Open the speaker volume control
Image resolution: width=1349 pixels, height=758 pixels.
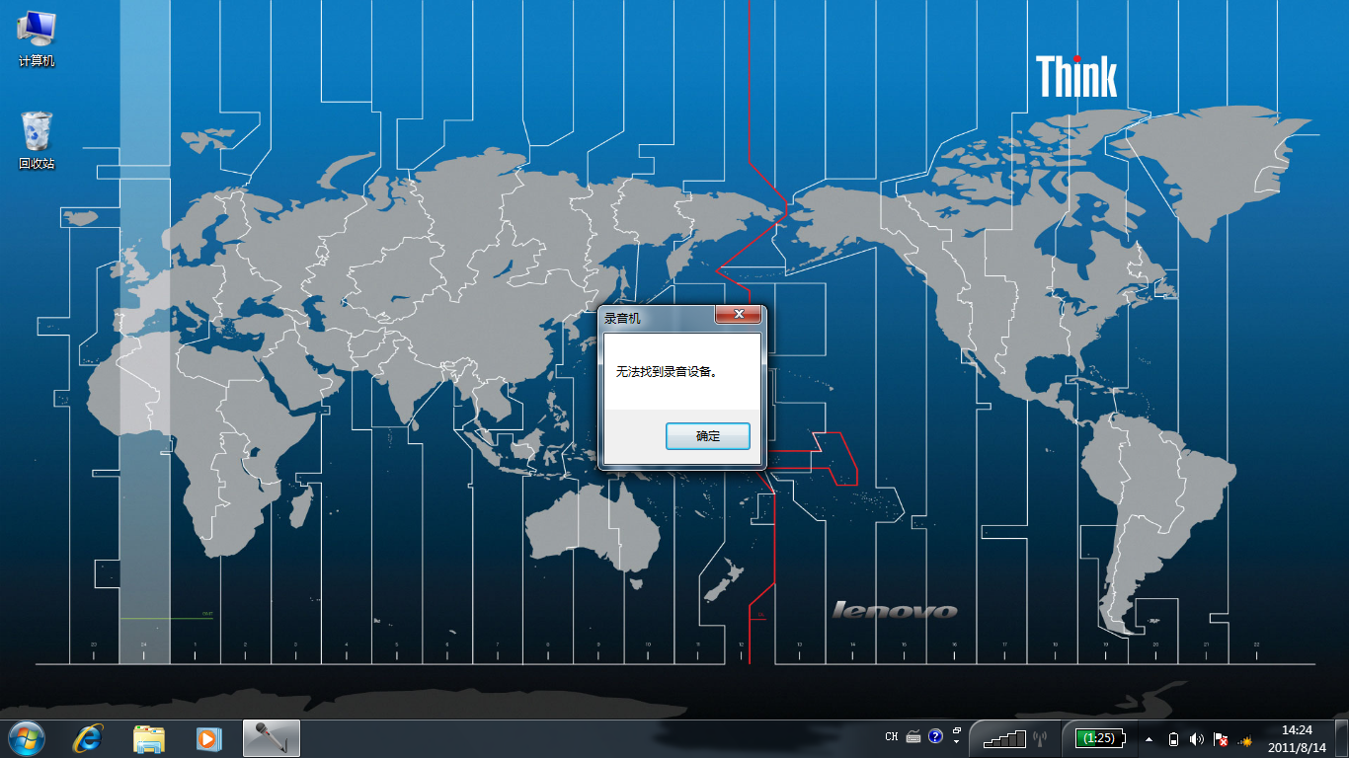[x=1196, y=739]
